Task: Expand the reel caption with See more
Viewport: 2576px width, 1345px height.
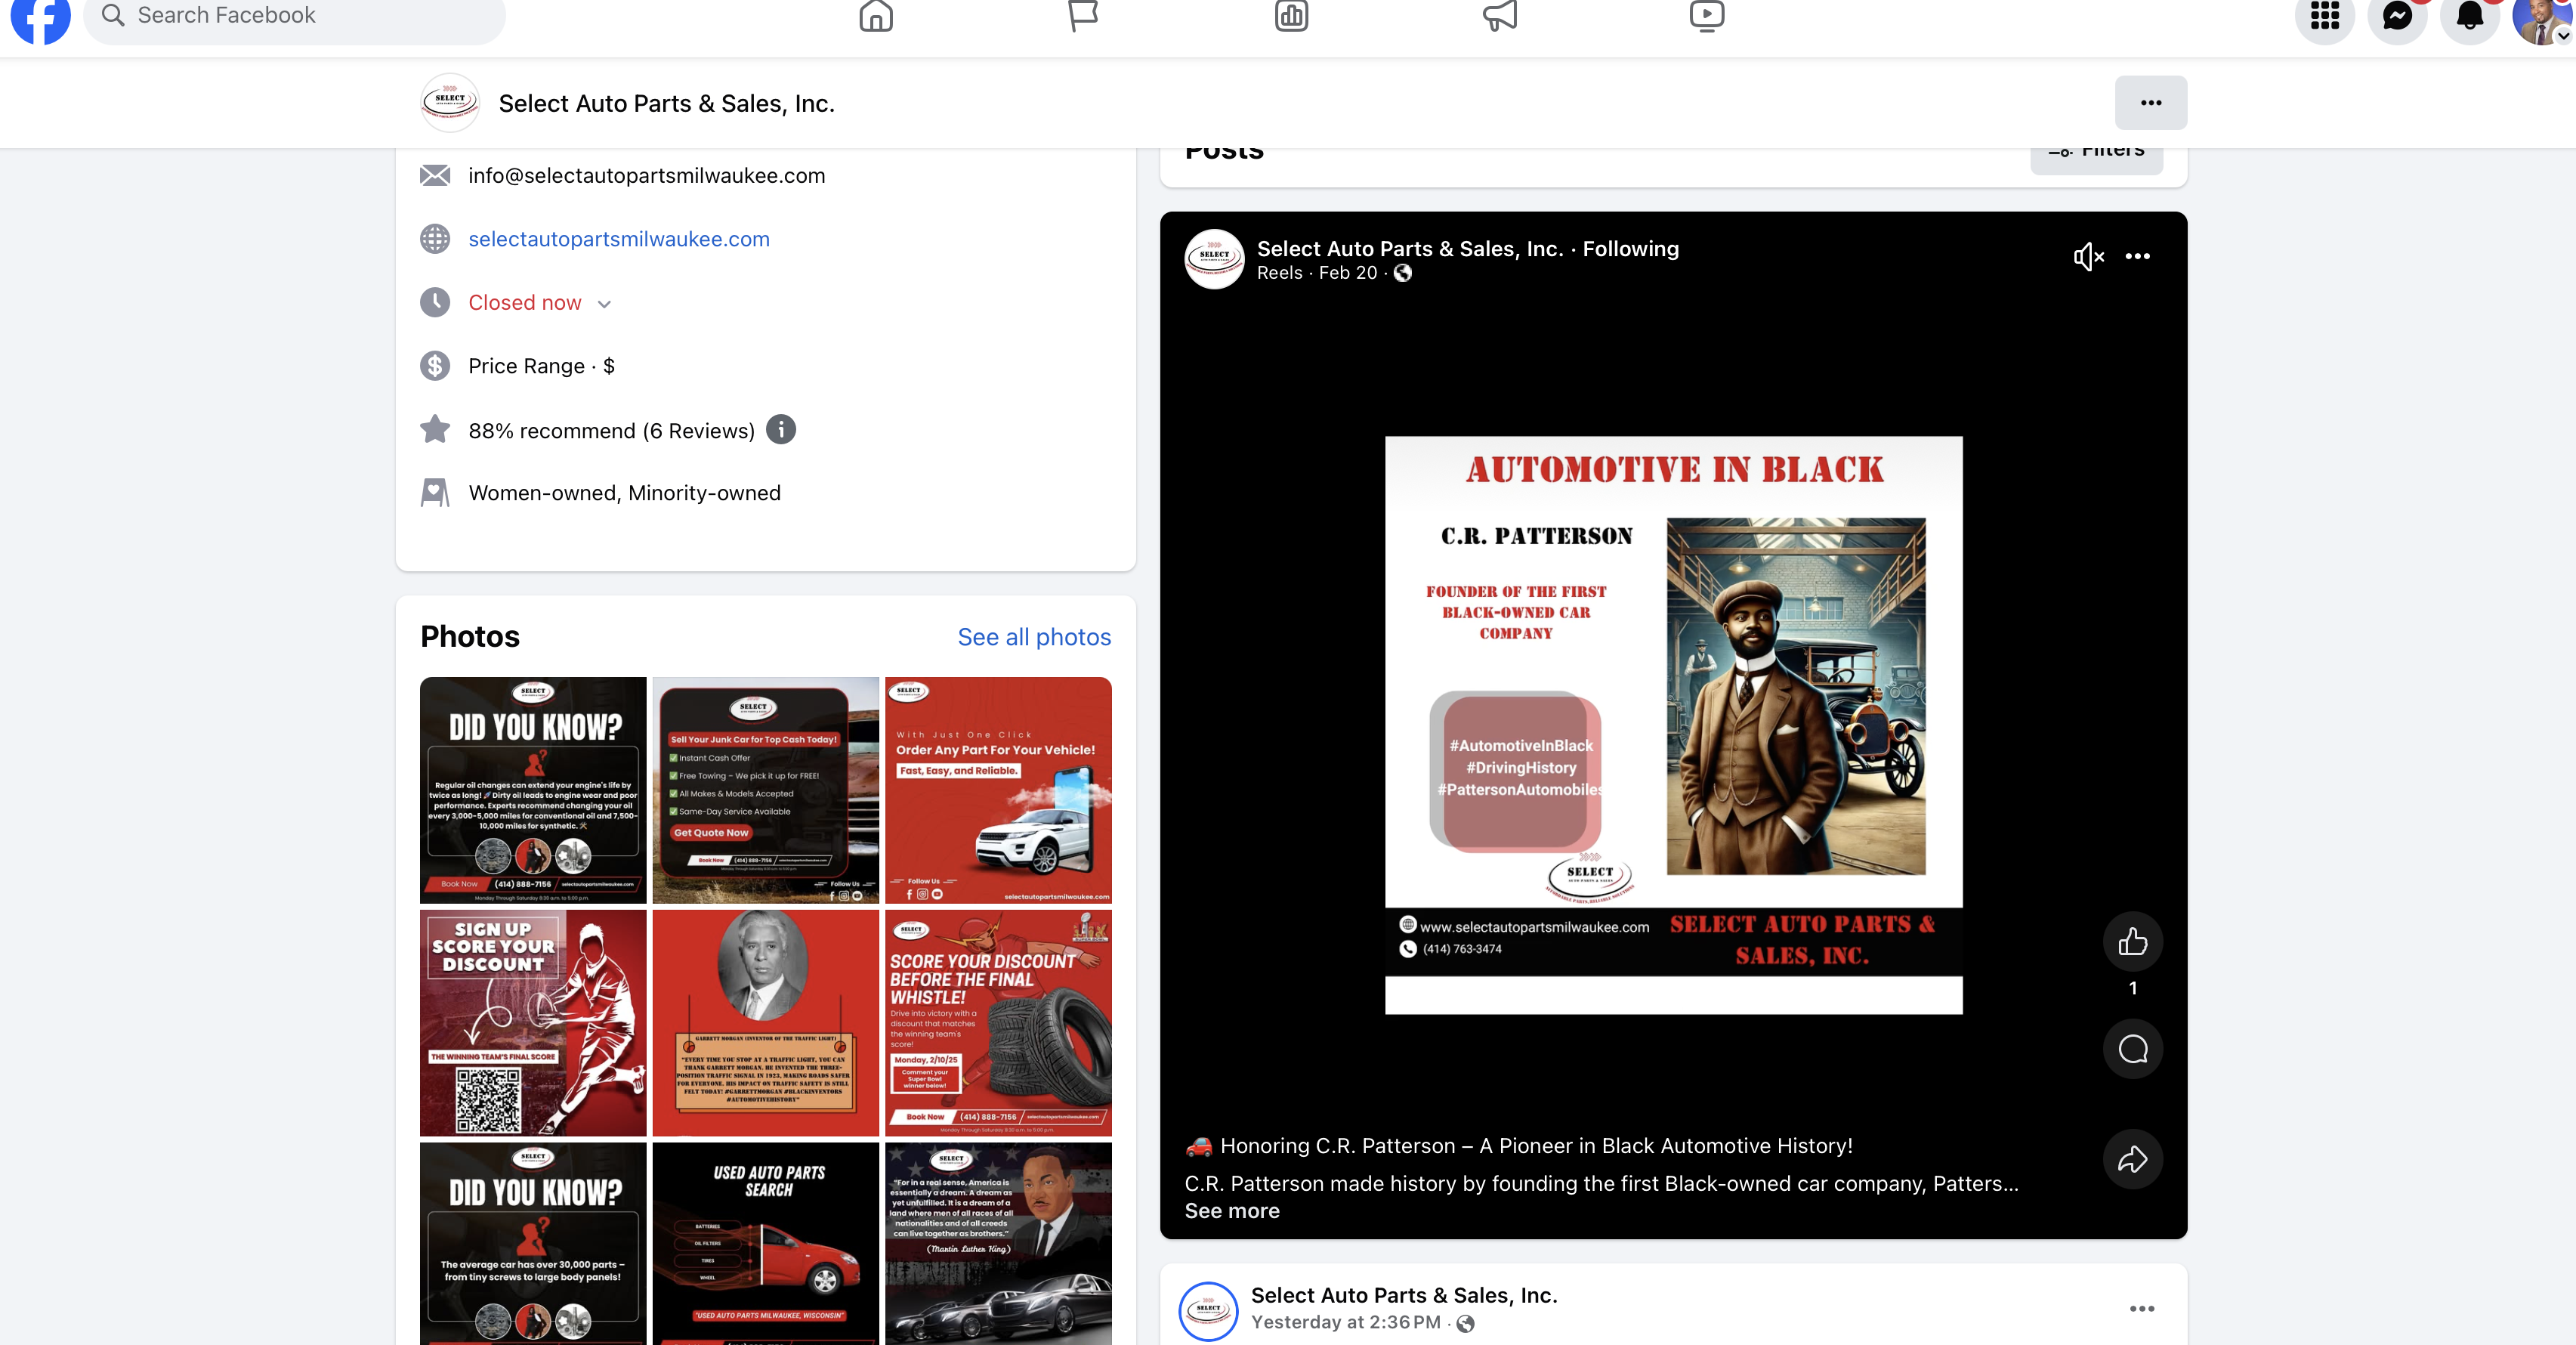Action: point(1232,1211)
